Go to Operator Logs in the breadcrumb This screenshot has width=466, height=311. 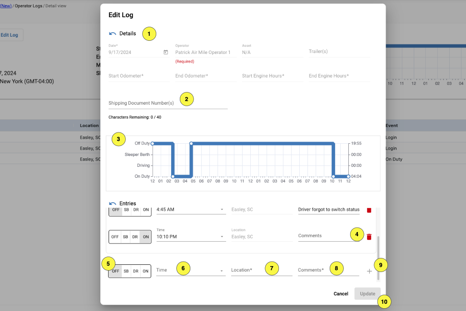click(x=29, y=5)
